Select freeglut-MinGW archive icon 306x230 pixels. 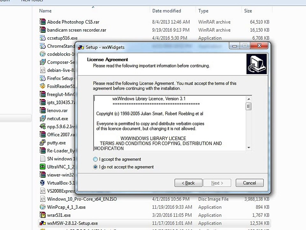(42, 94)
